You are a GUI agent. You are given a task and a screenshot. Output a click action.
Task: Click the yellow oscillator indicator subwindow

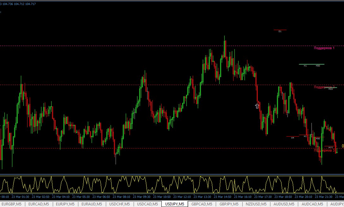point(172,184)
